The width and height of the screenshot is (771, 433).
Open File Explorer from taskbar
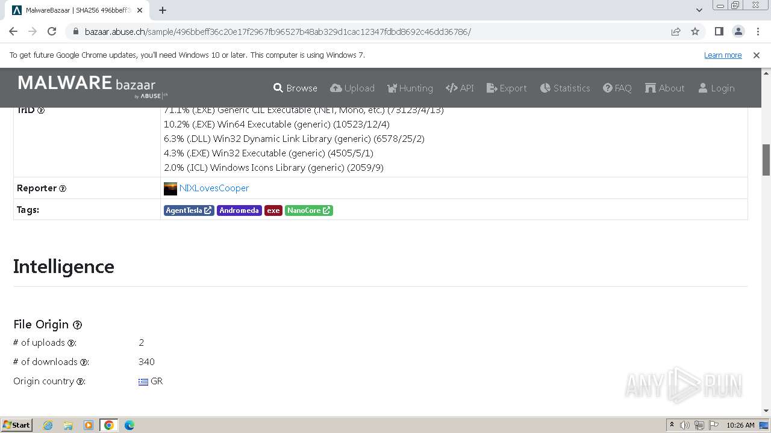coord(68,425)
